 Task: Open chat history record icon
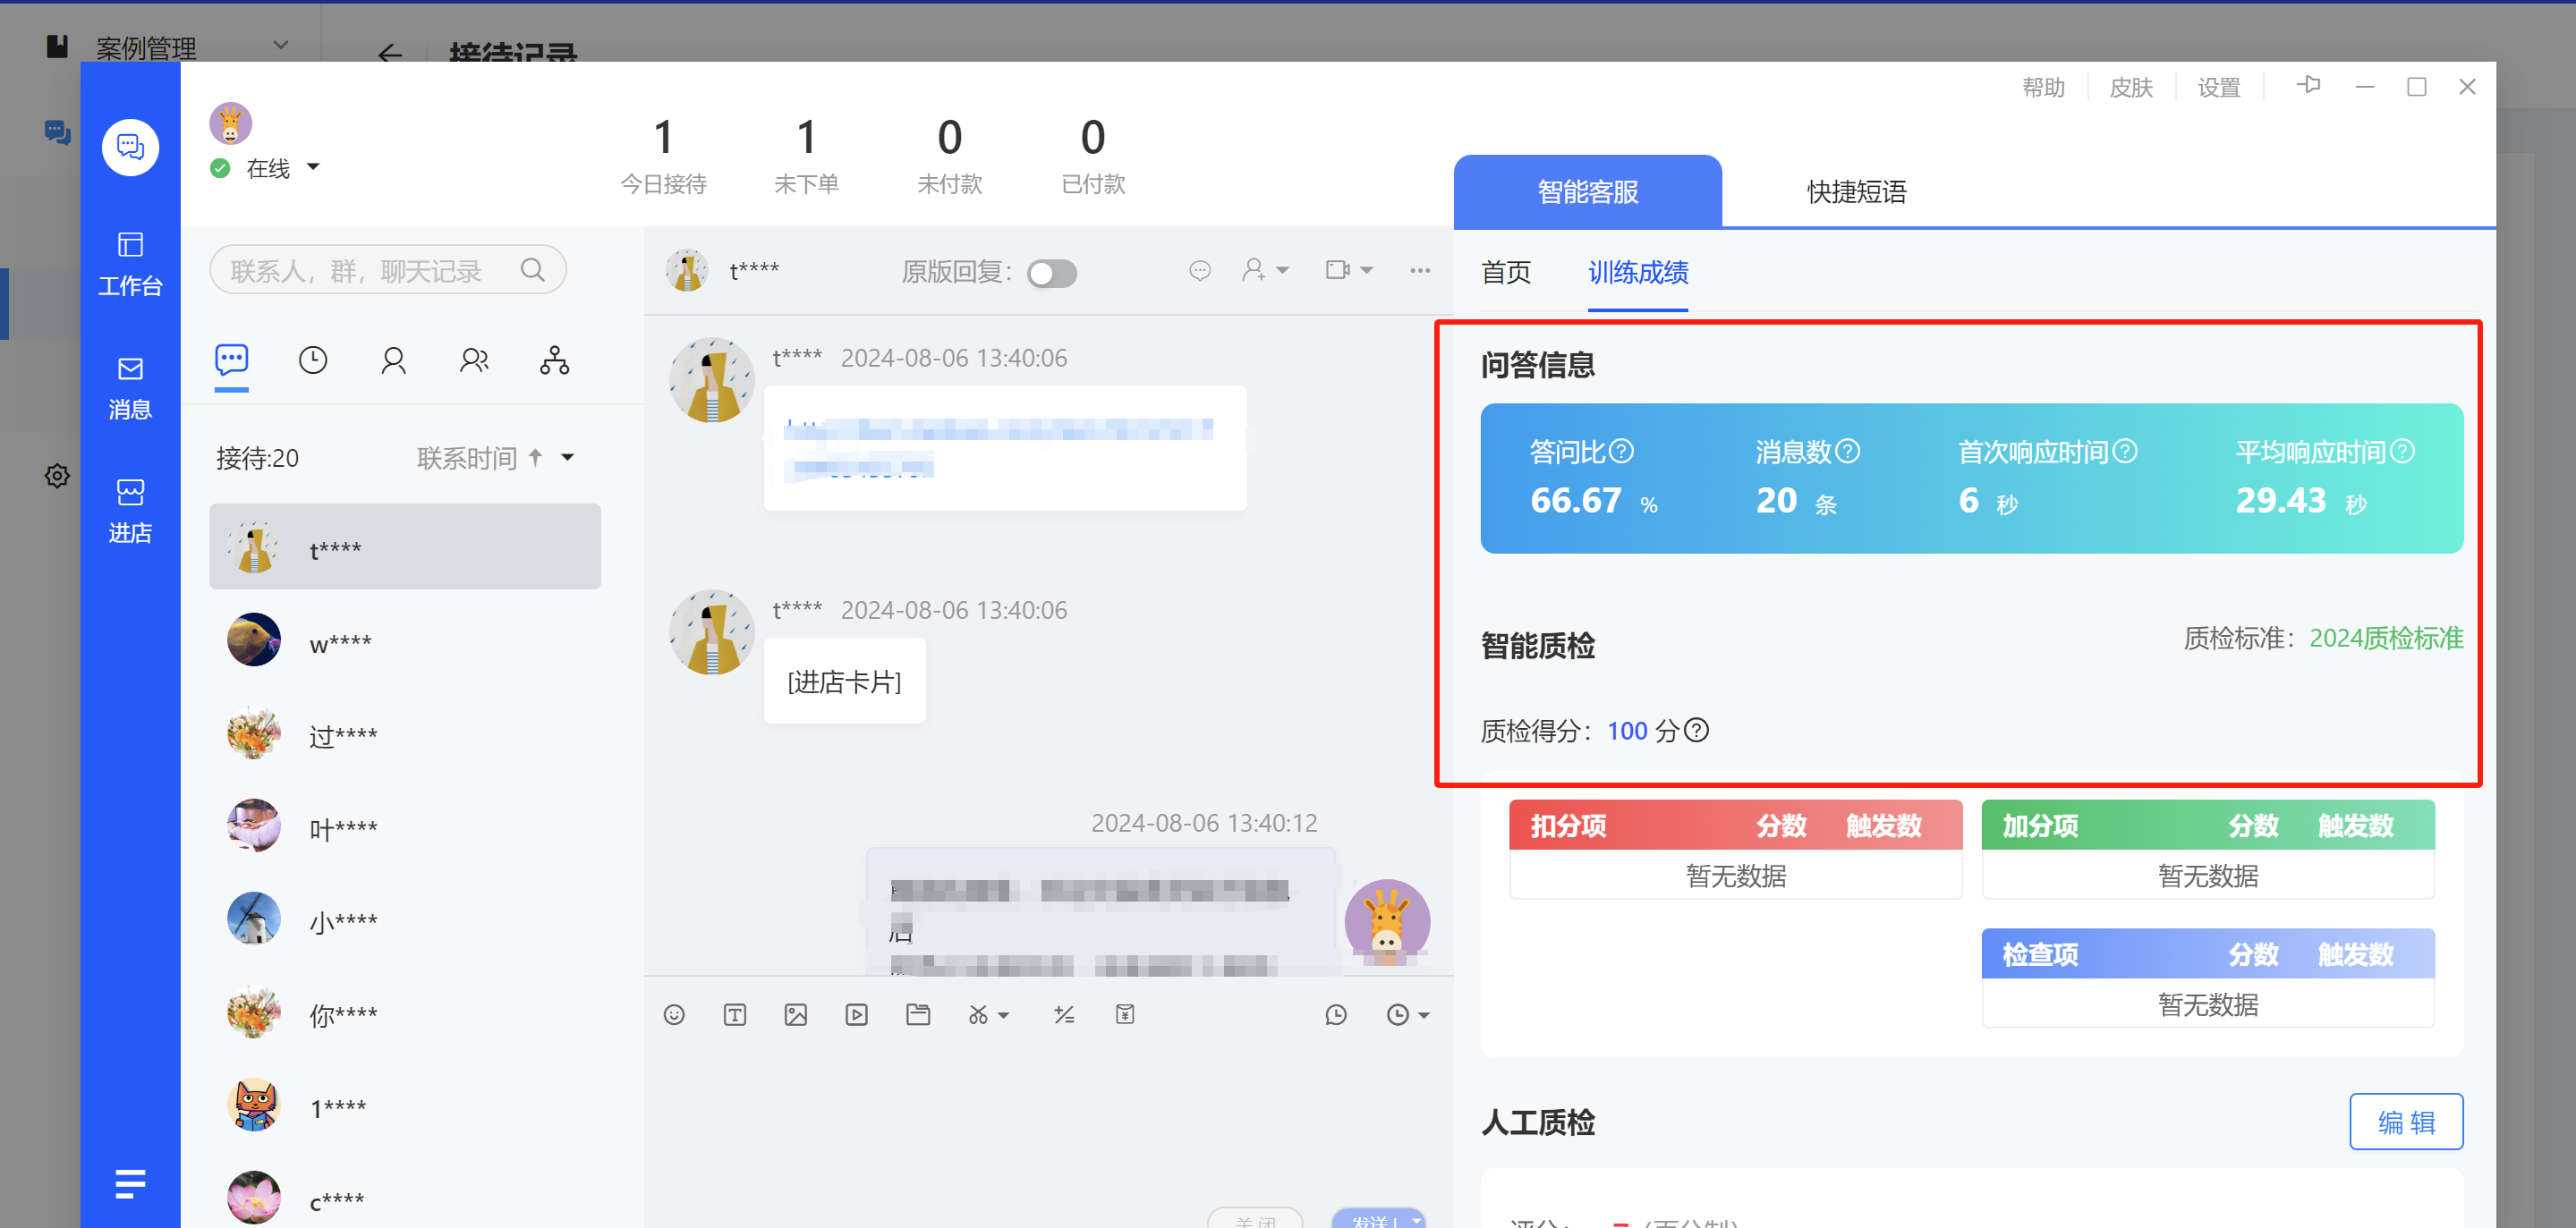1336,1015
